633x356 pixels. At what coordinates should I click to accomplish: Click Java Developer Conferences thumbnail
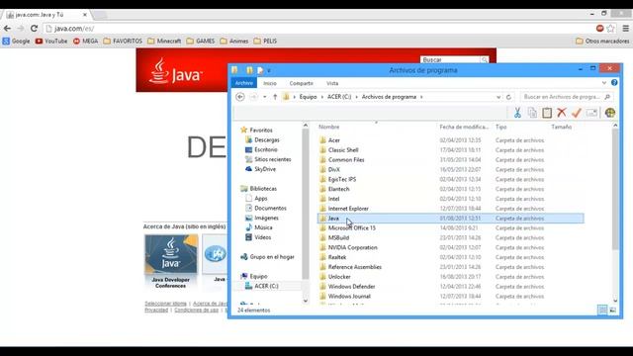click(171, 254)
